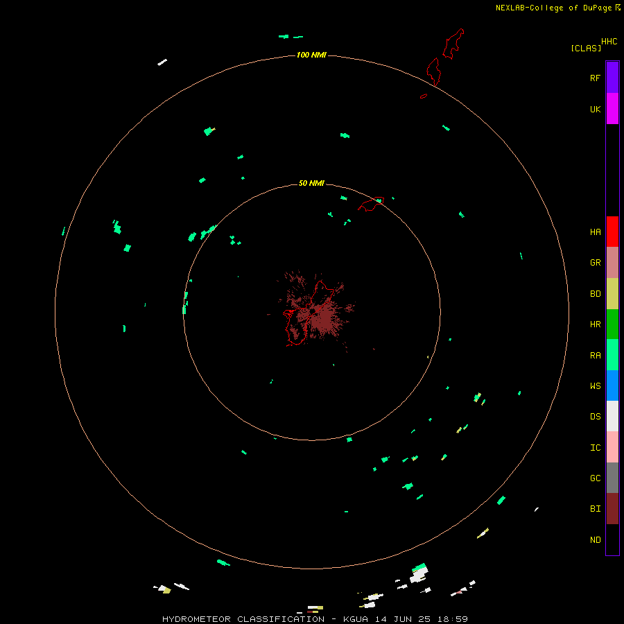Select the GR pink-brown legend swatch

pos(612,262)
